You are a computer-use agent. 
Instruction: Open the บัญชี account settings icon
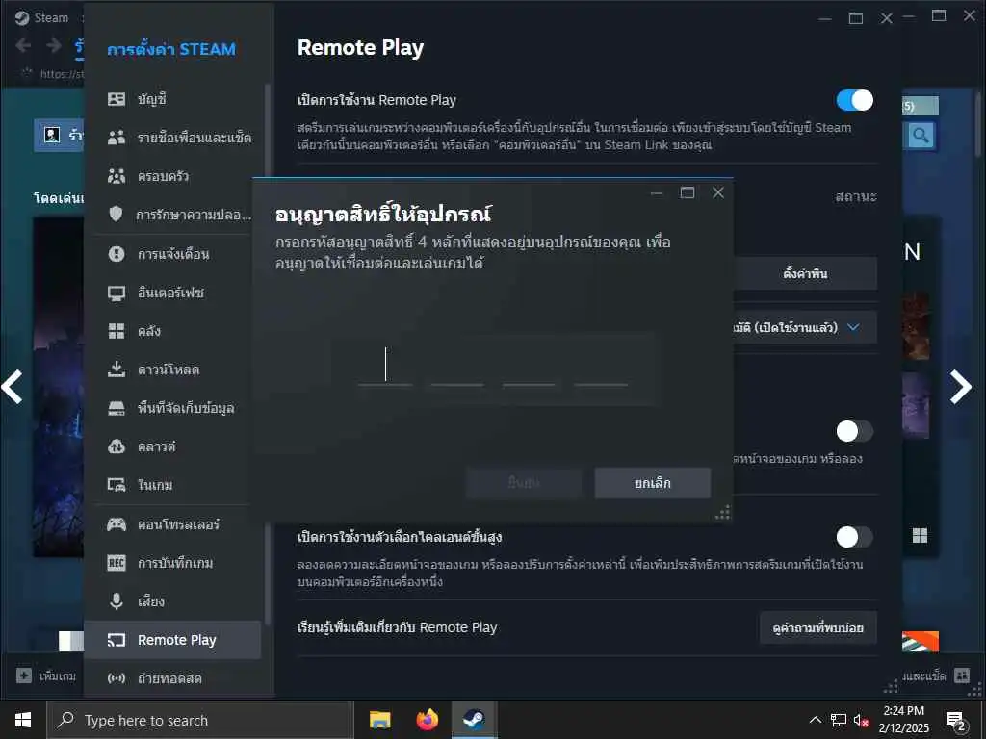(117, 99)
